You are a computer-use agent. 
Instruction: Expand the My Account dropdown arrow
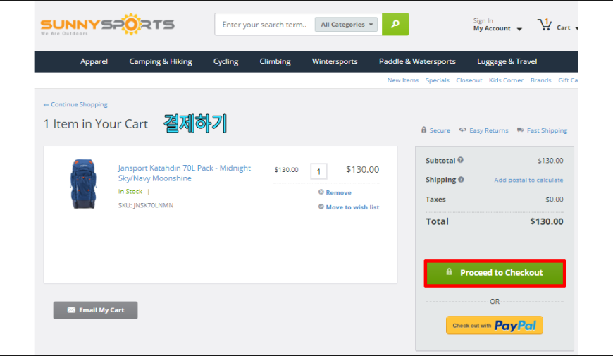coord(519,29)
